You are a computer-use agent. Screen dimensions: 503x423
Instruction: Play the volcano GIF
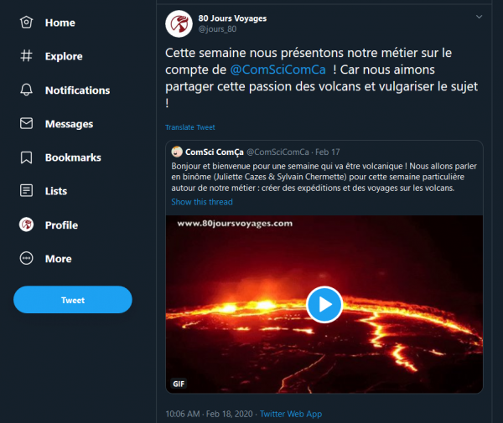coord(324,304)
